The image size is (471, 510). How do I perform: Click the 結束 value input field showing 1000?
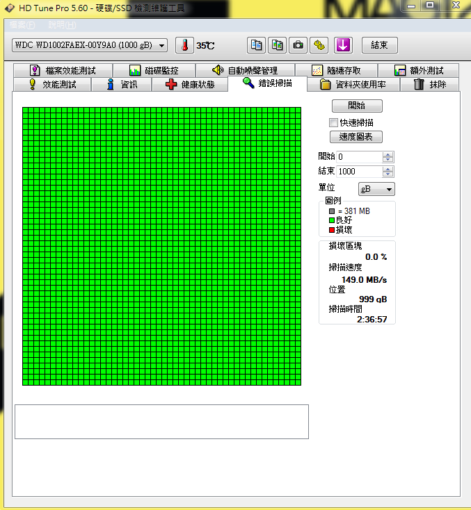click(x=359, y=172)
